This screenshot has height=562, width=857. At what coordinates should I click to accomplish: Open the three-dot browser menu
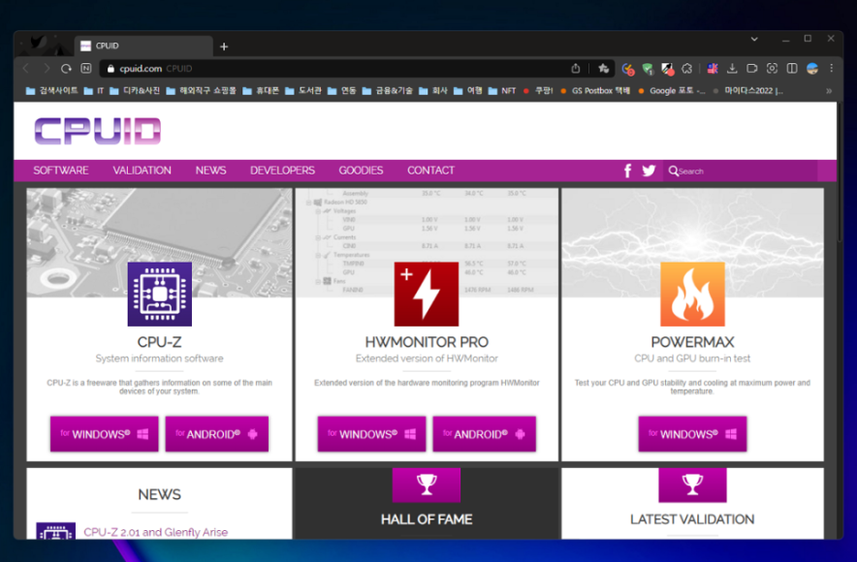coord(832,68)
